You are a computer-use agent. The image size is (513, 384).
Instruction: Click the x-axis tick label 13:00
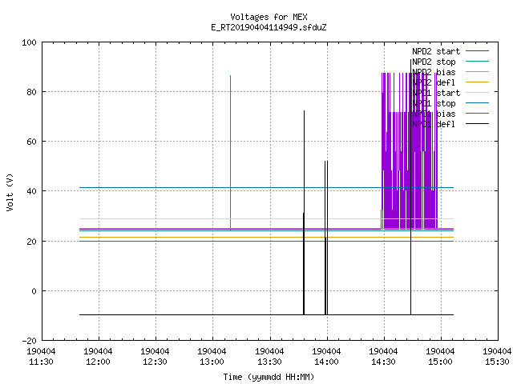212,362
